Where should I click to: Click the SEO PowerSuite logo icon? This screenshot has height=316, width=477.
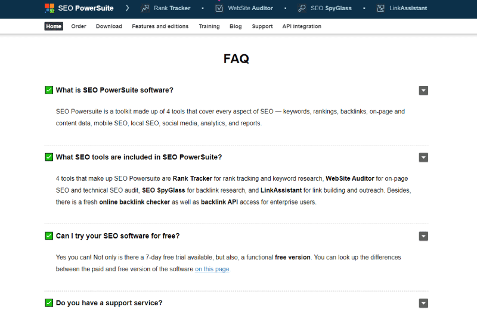point(49,8)
